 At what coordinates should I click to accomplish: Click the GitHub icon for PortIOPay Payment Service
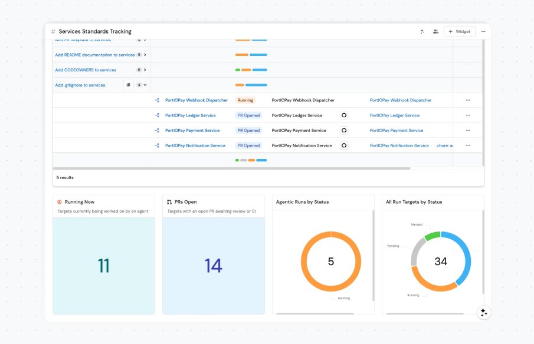344,130
